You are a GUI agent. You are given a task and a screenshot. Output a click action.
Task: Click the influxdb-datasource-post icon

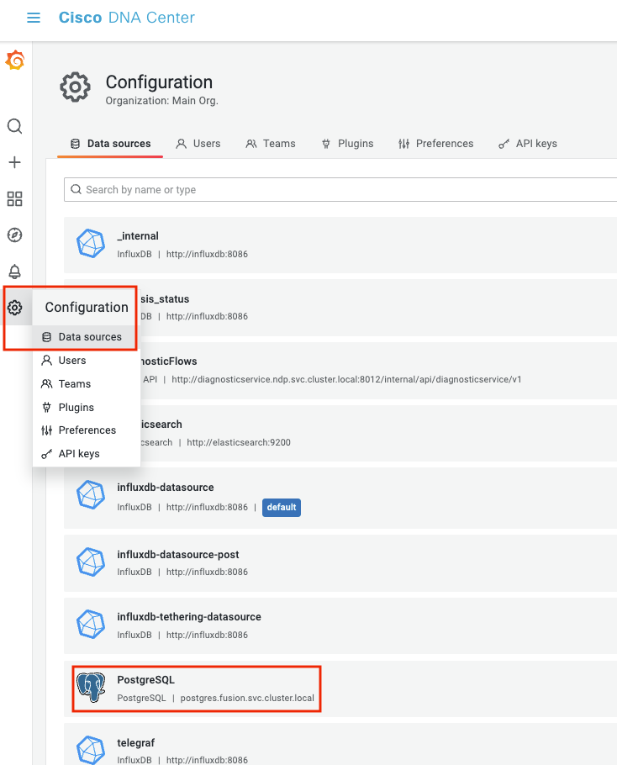click(x=91, y=562)
